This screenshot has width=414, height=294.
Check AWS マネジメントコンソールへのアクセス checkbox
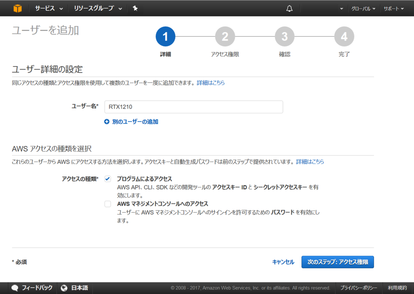[x=108, y=204]
